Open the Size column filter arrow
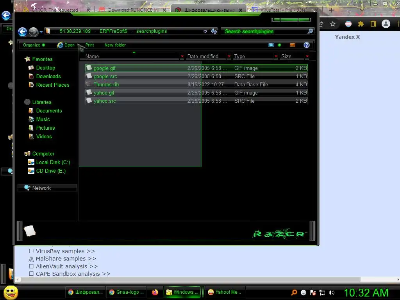 pos(307,56)
